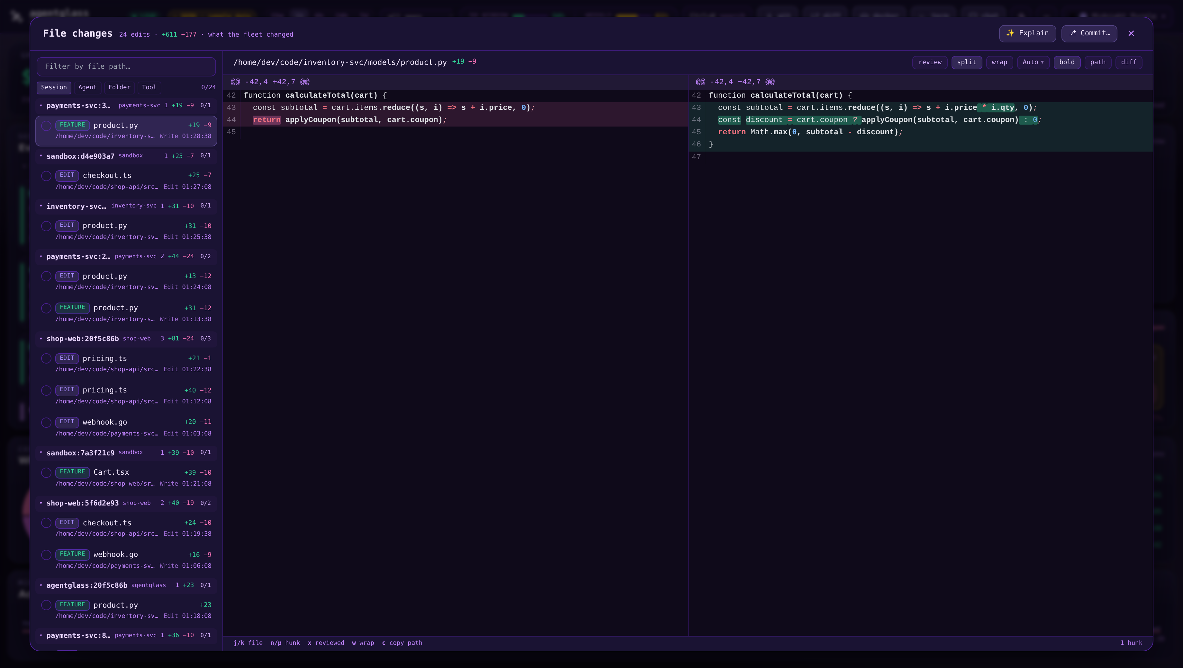
Task: Mark product.py 01:13:38 as reviewed
Action: (46, 308)
